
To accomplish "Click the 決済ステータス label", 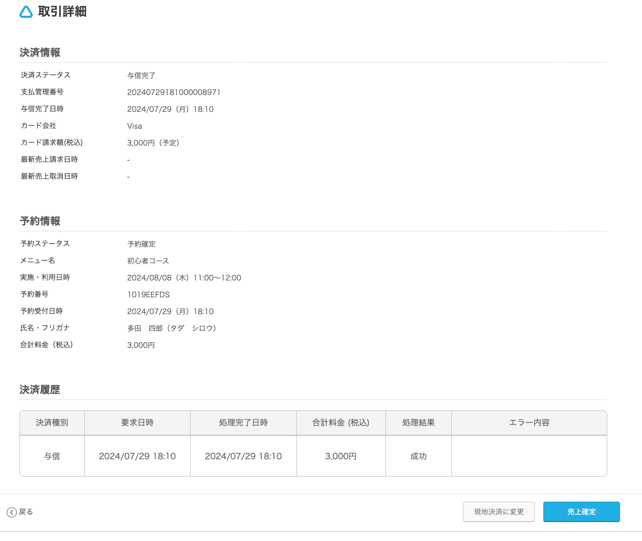I will [x=45, y=75].
